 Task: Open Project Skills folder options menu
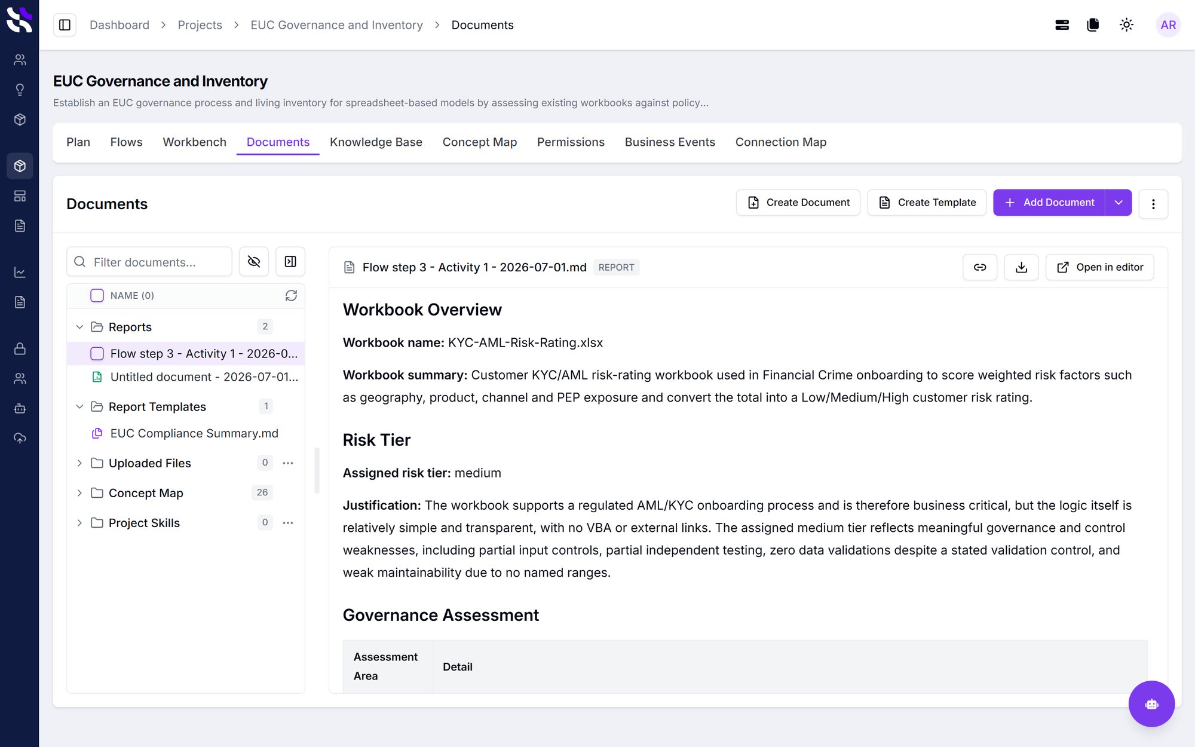pos(288,523)
